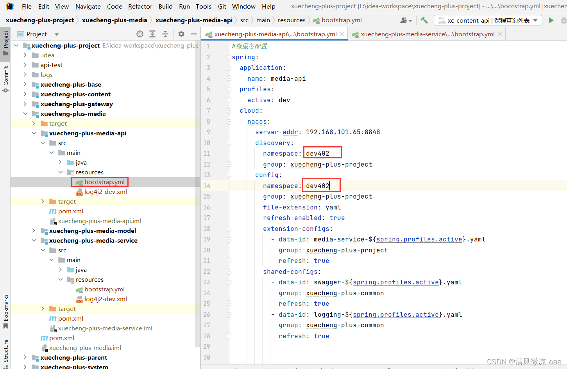
Task: Open the Bookmarks tool window sidebar tab
Action: tap(5, 312)
